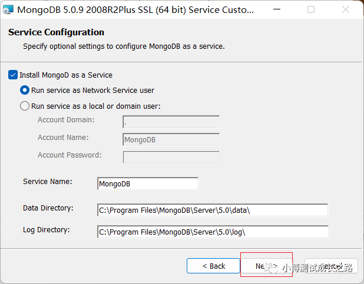Click the MongoDB 5.0.9 window title text
The width and height of the screenshot is (364, 284).
click(135, 10)
